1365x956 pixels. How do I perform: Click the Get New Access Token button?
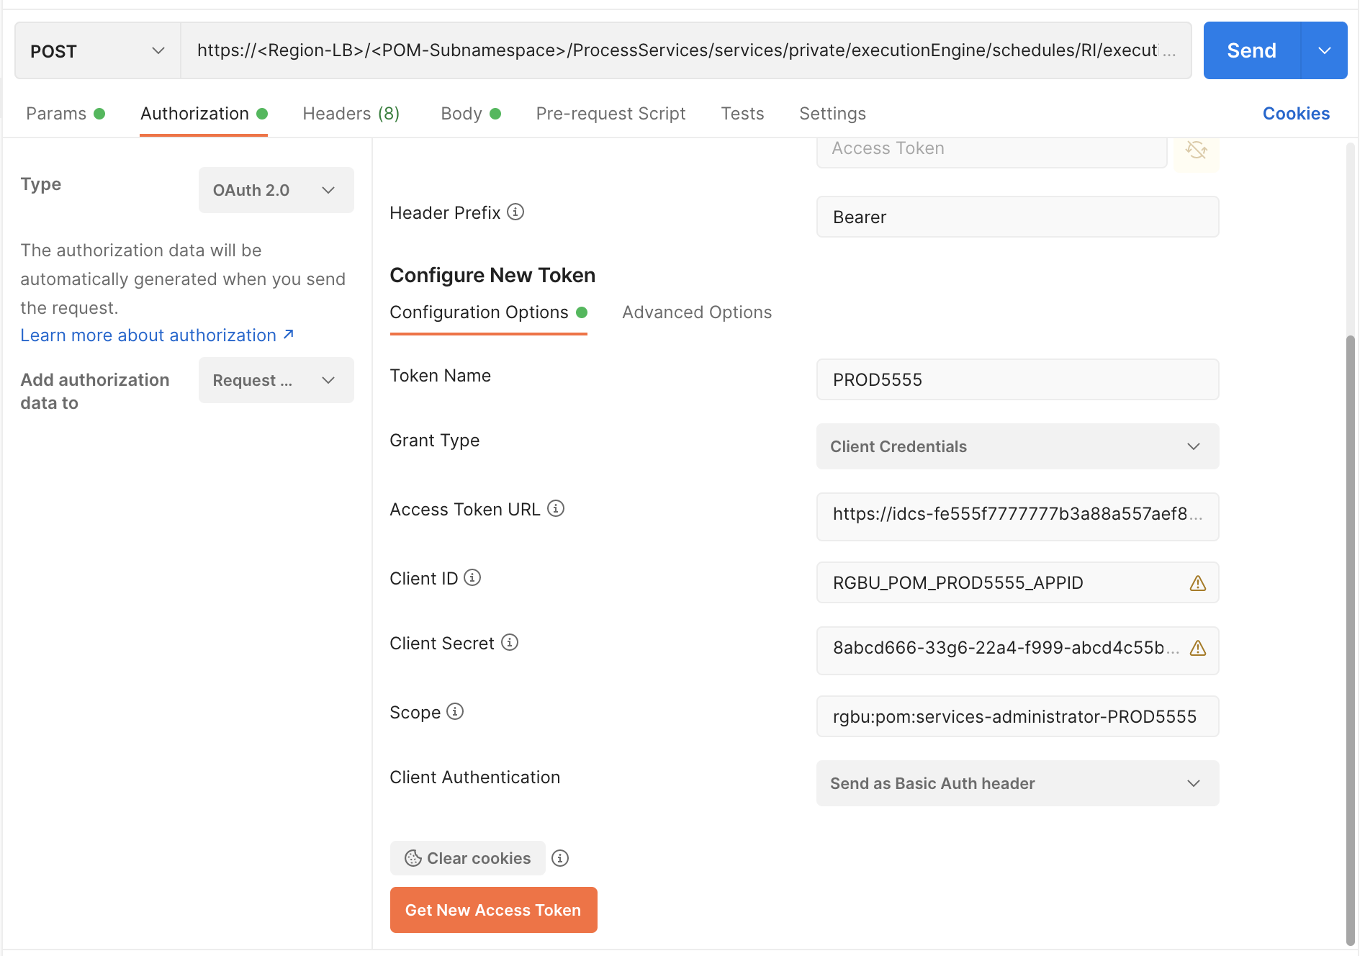pyautogui.click(x=493, y=909)
